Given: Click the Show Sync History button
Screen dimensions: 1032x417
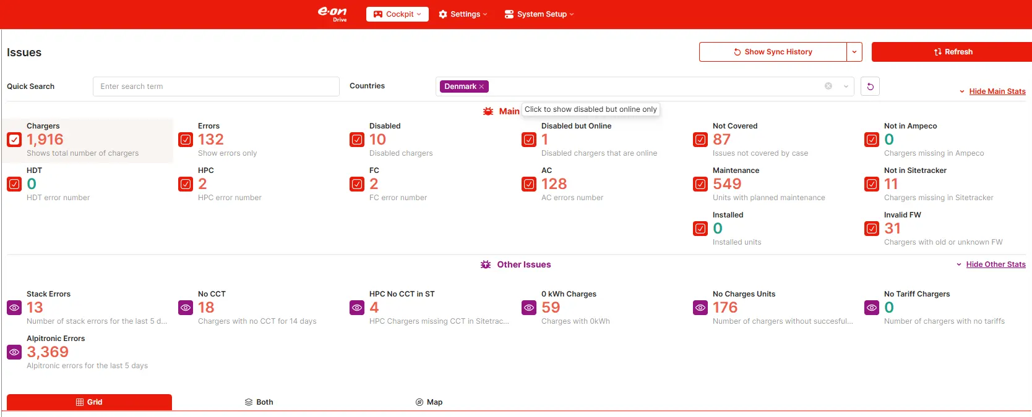Looking at the screenshot, I should point(773,52).
